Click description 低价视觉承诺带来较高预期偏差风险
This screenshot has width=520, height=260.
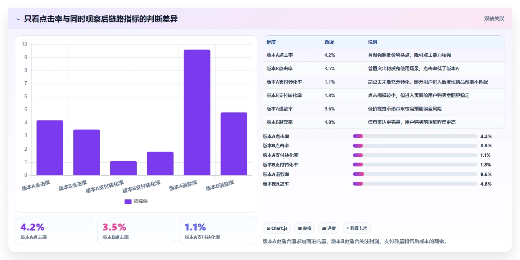point(405,109)
